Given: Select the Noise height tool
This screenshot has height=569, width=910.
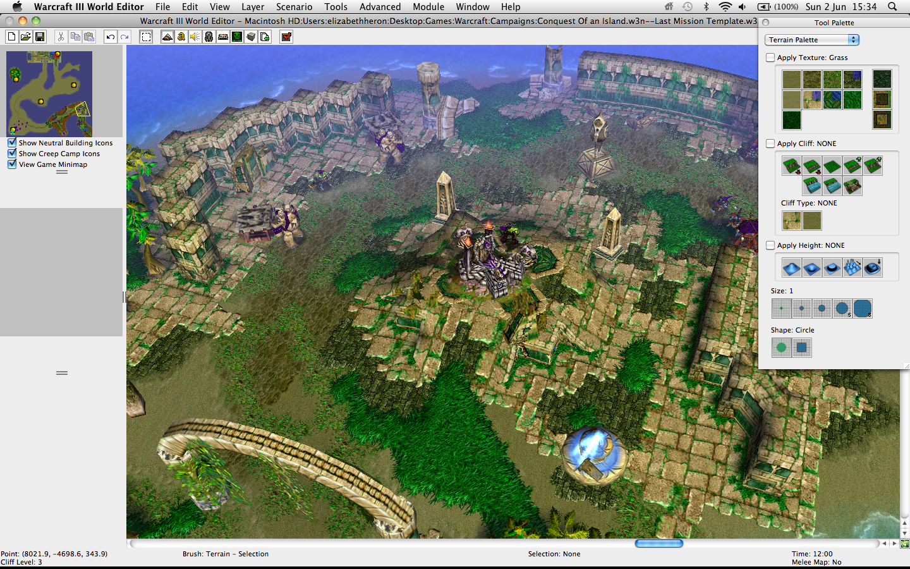Looking at the screenshot, I should 852,267.
